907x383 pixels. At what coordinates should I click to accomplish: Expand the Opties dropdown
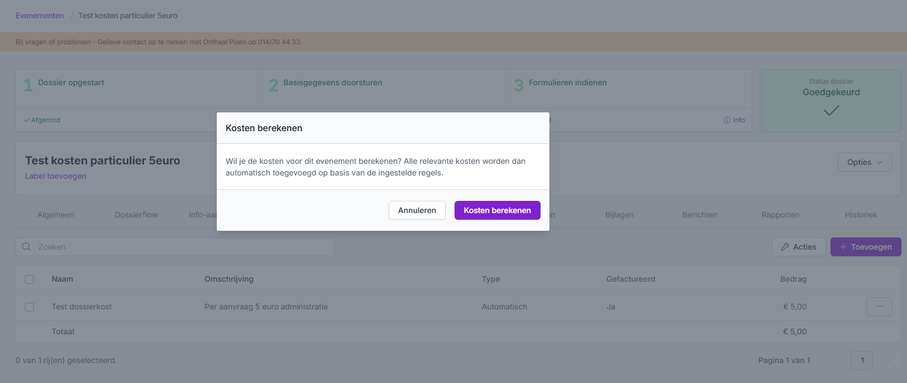(x=864, y=162)
